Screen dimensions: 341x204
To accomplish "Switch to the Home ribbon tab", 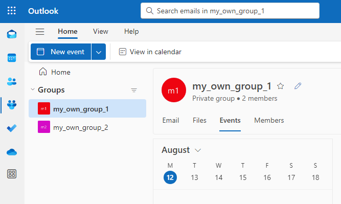I will pos(67,32).
